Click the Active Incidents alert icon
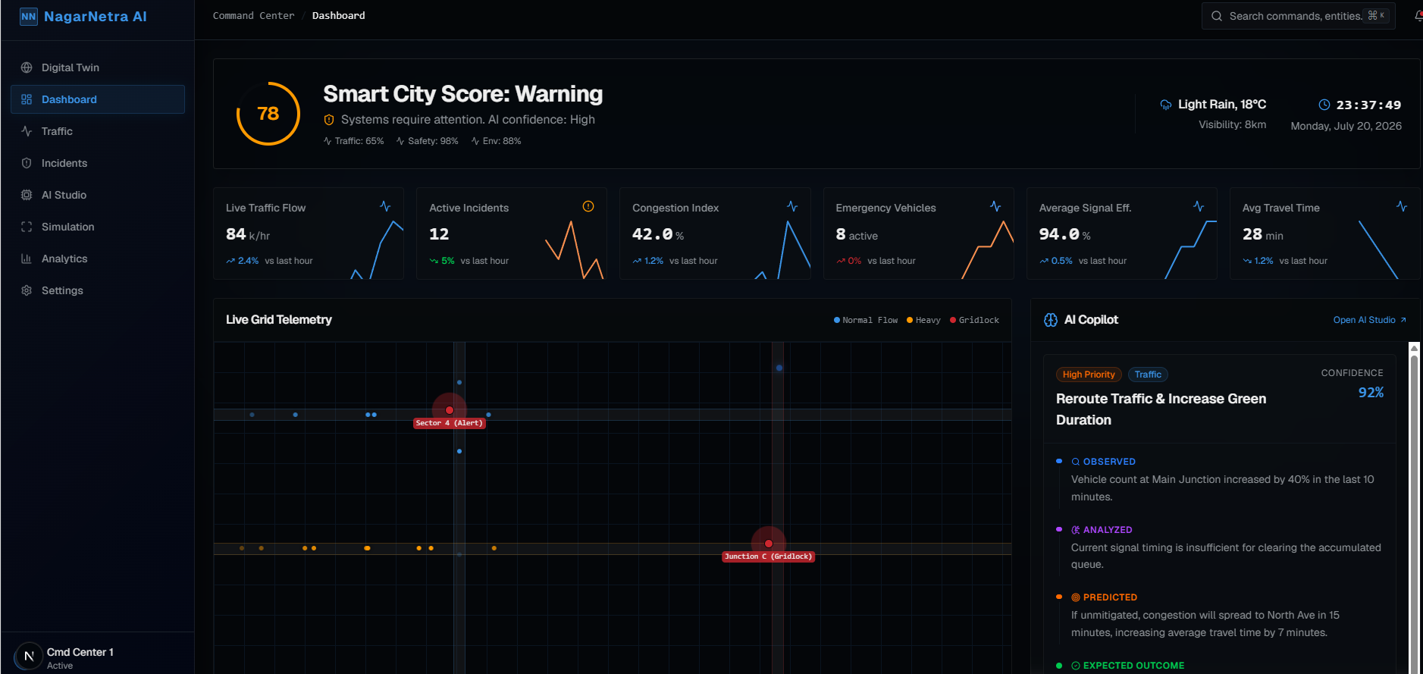 pos(588,206)
